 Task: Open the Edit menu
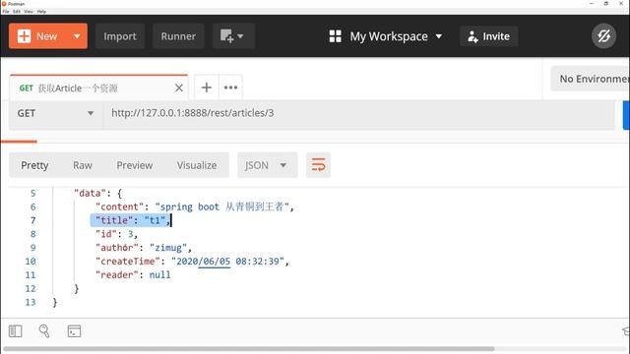[17, 11]
